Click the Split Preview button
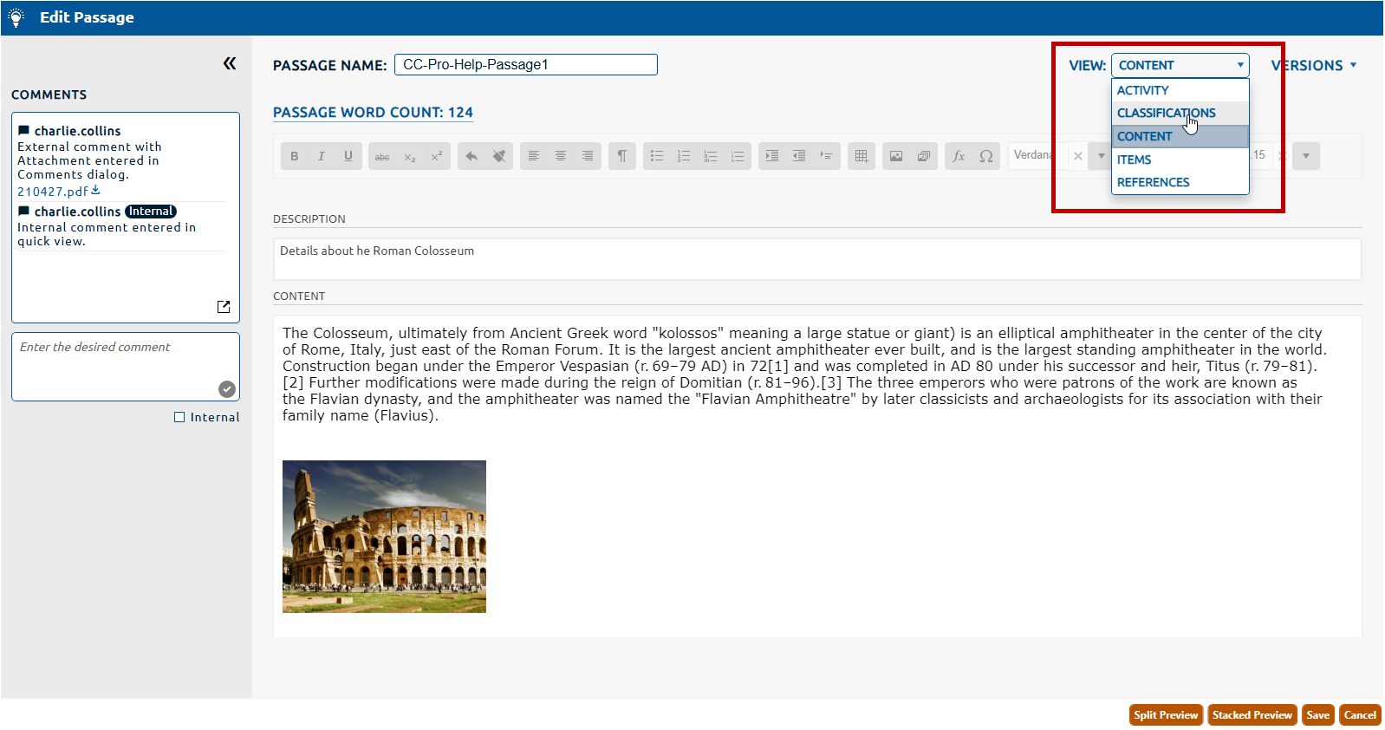Screen dimensions: 1385x730 point(1166,715)
